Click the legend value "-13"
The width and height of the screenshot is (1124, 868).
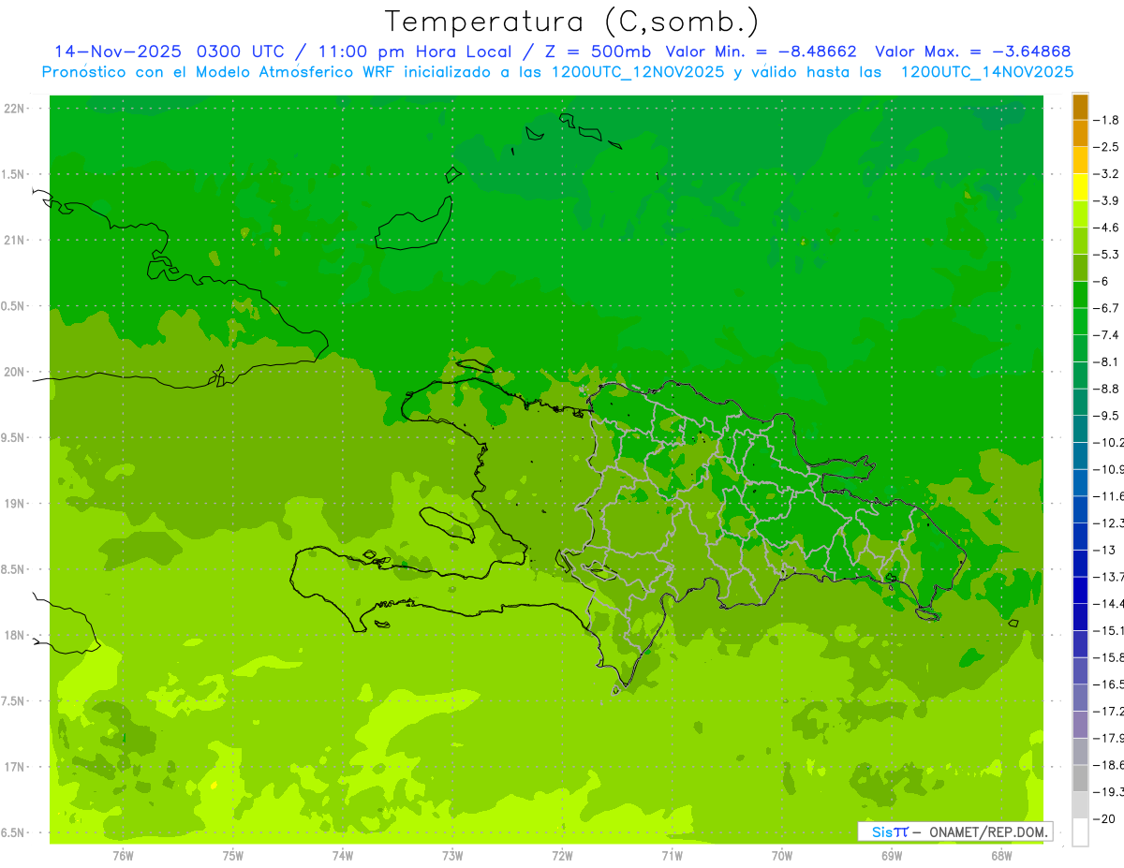coord(1105,550)
